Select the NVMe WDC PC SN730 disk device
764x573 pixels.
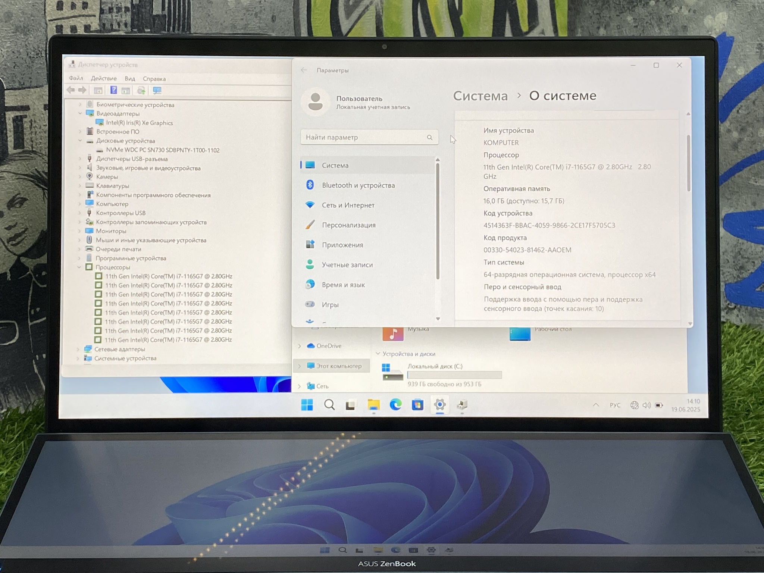pyautogui.click(x=162, y=150)
